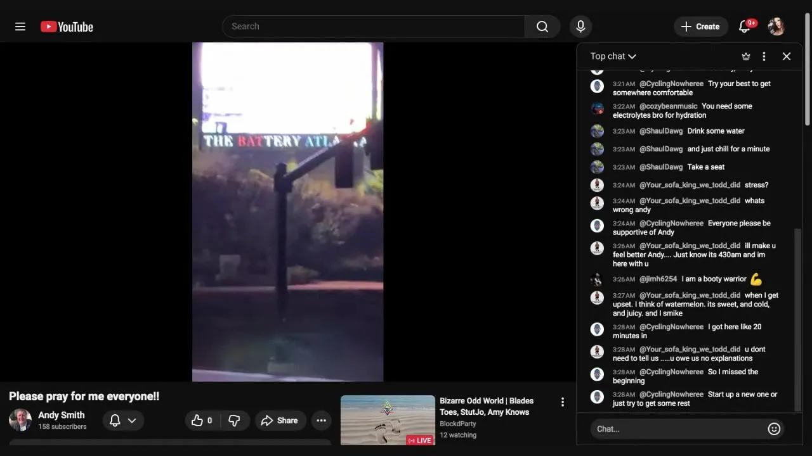The height and width of the screenshot is (456, 812).
Task: Close the live chat panel
Action: point(787,56)
